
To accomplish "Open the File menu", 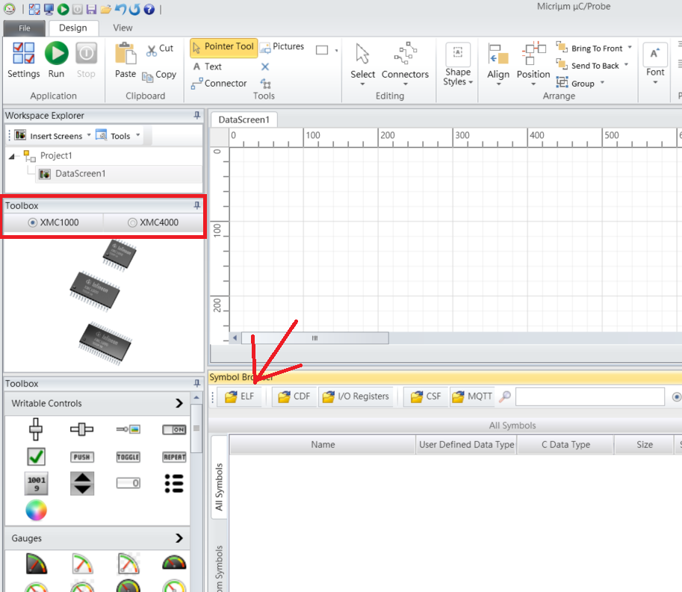I will (25, 28).
